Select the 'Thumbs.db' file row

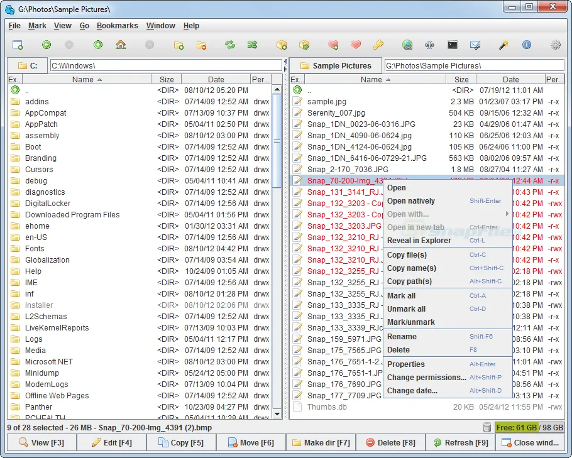427,406
